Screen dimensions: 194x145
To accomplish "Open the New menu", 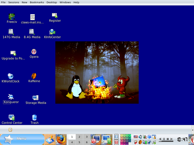I will (x=24, y=2).
